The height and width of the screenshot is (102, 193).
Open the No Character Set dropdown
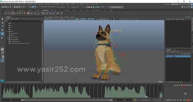(x=145, y=100)
